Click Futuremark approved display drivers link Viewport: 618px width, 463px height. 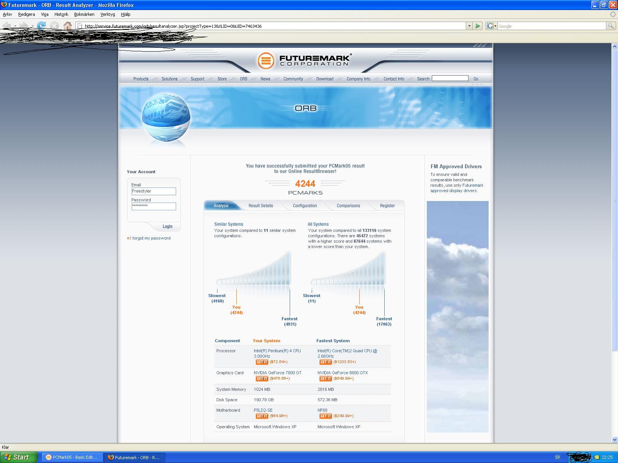457,188
